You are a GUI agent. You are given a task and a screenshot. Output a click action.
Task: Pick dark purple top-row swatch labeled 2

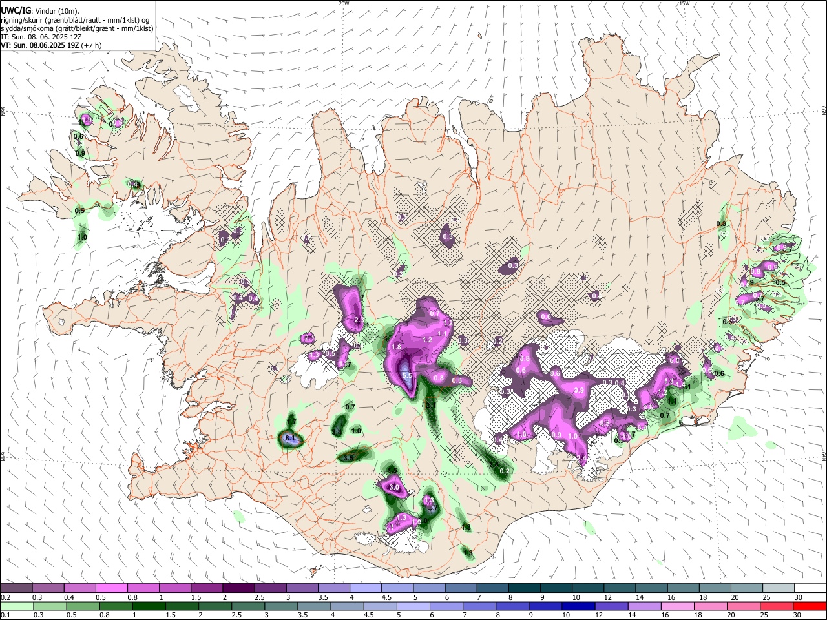[x=238, y=588]
